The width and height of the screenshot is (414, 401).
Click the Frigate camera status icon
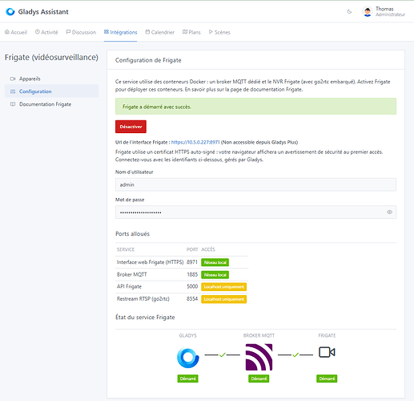pyautogui.click(x=327, y=352)
